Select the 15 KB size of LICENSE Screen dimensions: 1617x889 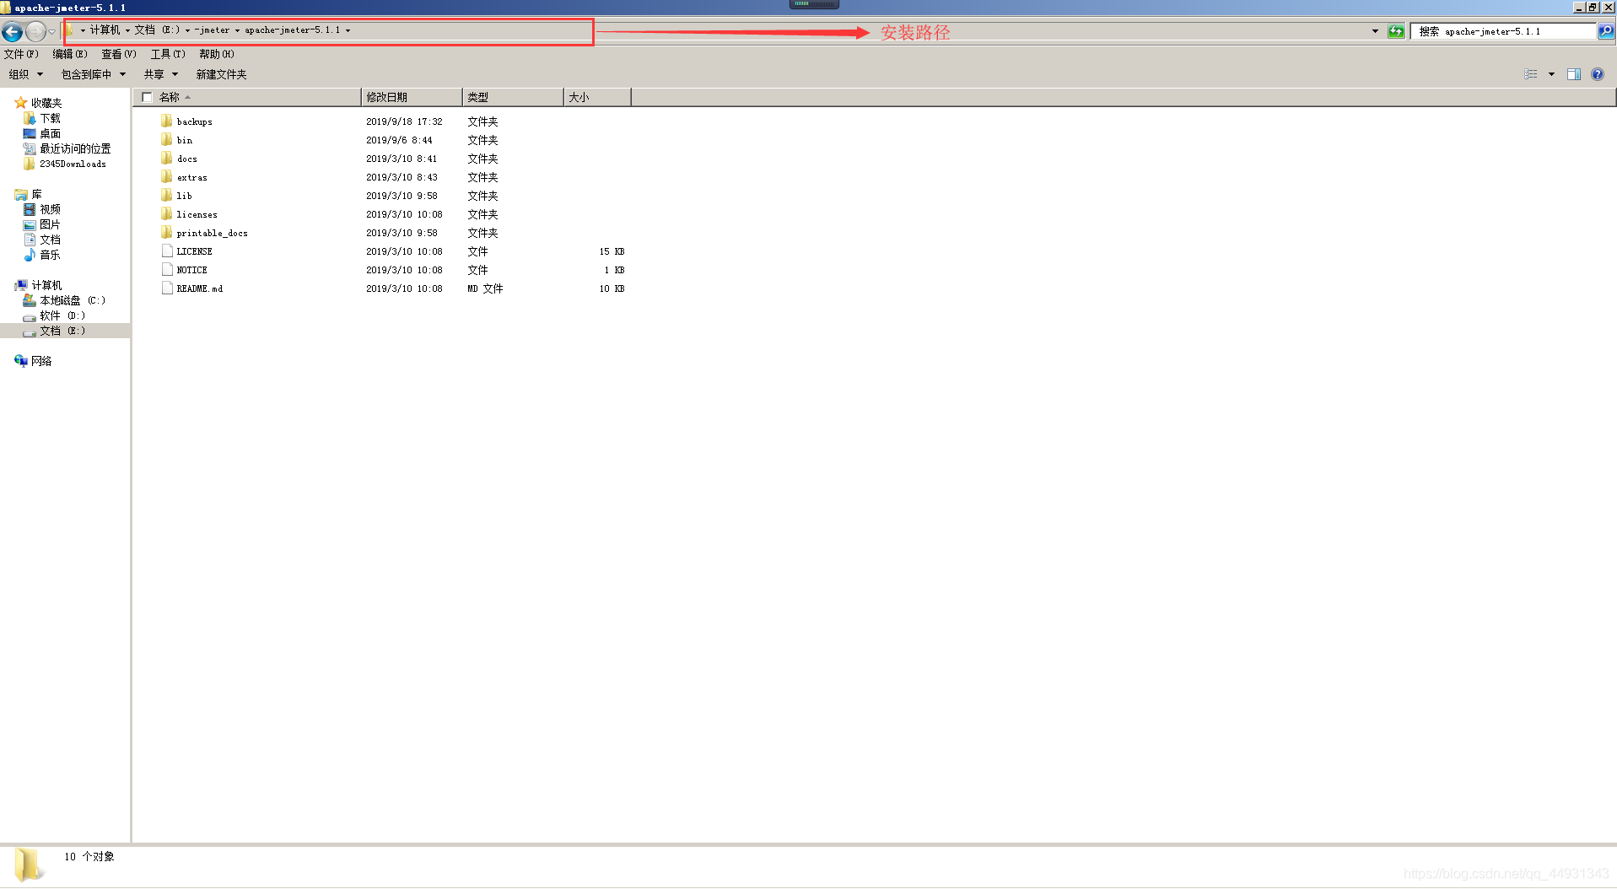click(x=612, y=251)
